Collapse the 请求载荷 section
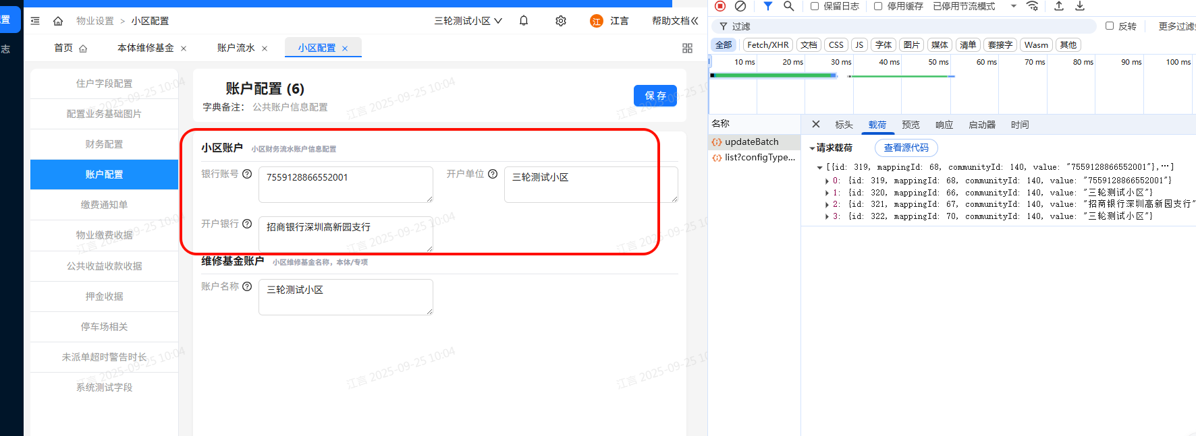This screenshot has height=436, width=1196. (x=812, y=148)
